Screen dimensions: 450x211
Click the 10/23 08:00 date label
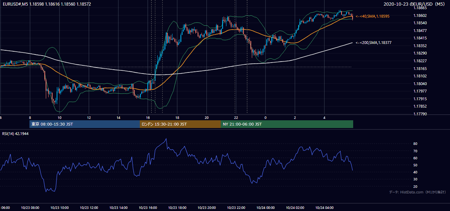coord(30,208)
